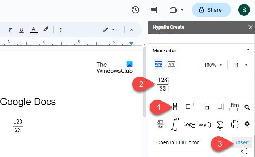Click the right indent marker on ruler

(131, 44)
